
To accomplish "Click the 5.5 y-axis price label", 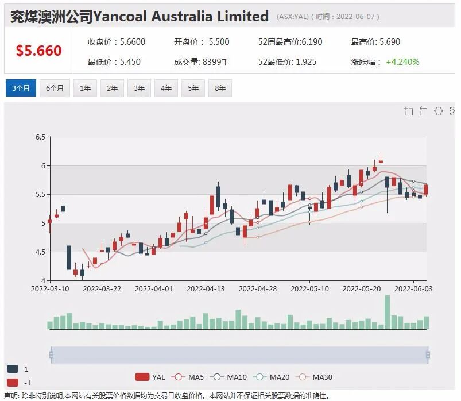I will coord(40,195).
